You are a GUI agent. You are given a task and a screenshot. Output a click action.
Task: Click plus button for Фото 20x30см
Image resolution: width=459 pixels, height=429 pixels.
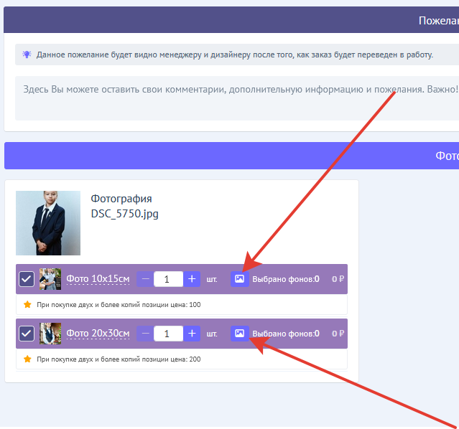click(192, 334)
